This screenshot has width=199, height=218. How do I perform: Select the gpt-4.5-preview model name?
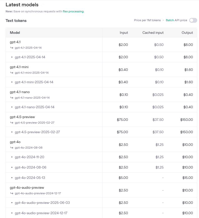[x=22, y=117]
